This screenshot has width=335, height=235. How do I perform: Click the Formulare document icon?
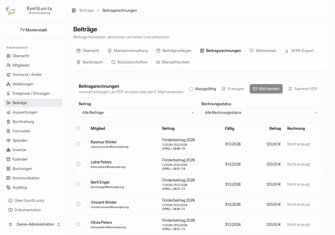click(8, 131)
